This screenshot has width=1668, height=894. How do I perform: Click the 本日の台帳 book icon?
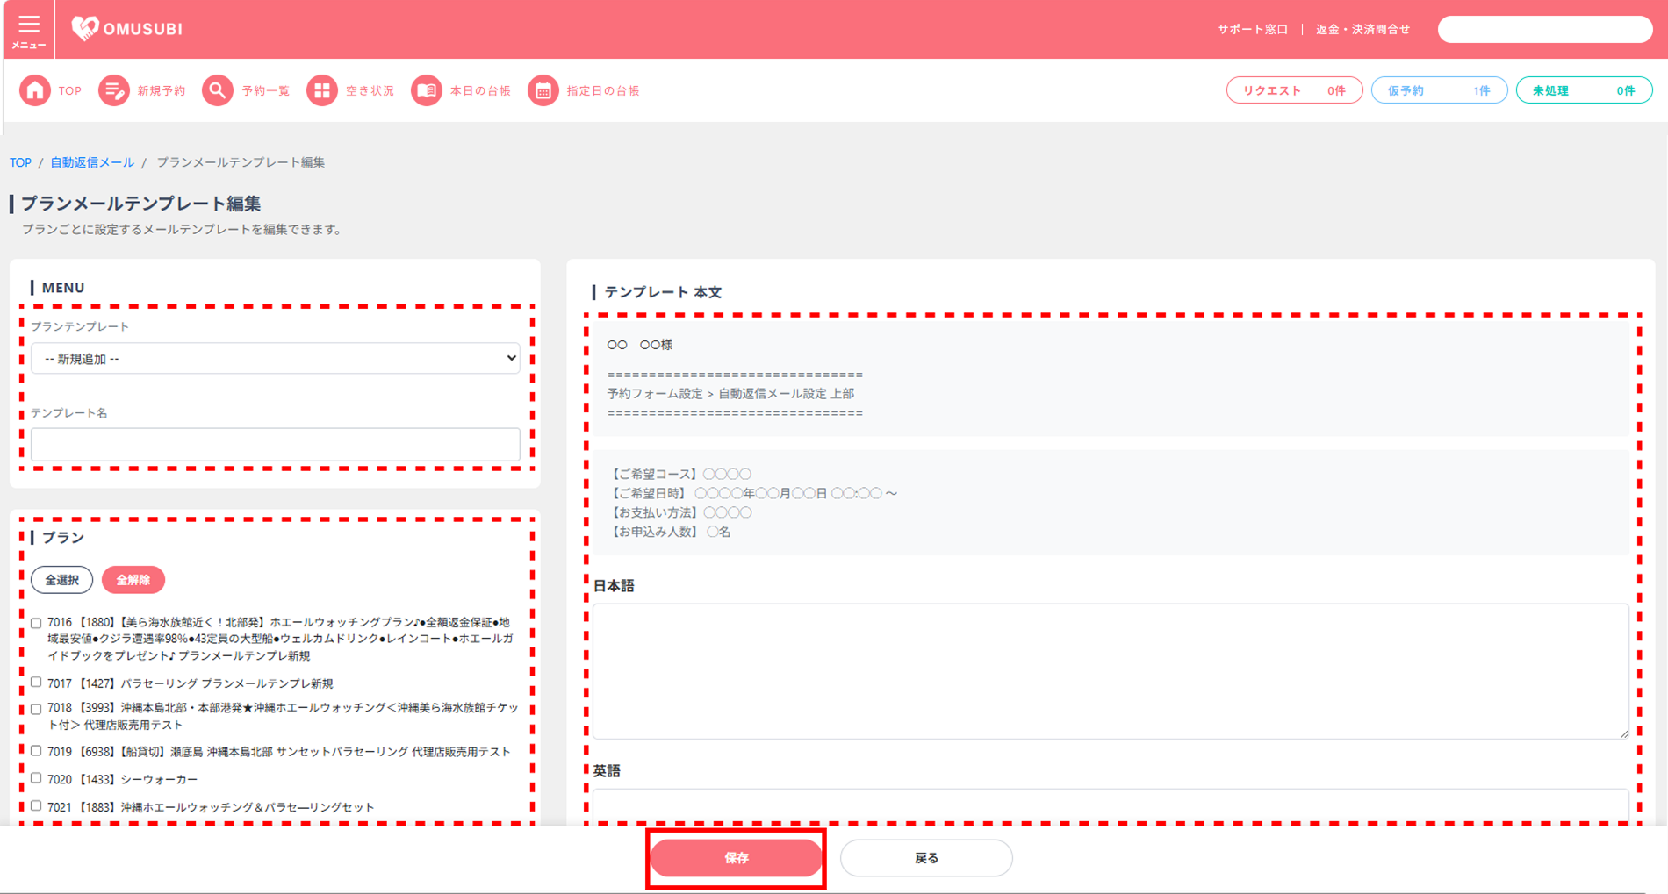point(427,90)
